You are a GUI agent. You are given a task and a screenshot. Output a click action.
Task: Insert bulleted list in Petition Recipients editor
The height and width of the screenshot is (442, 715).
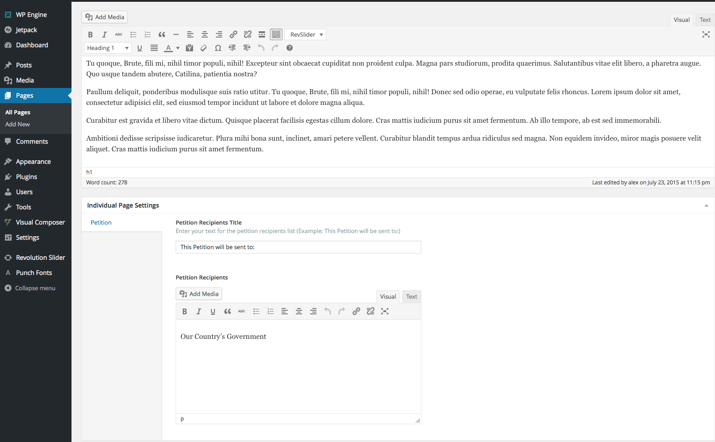click(256, 311)
